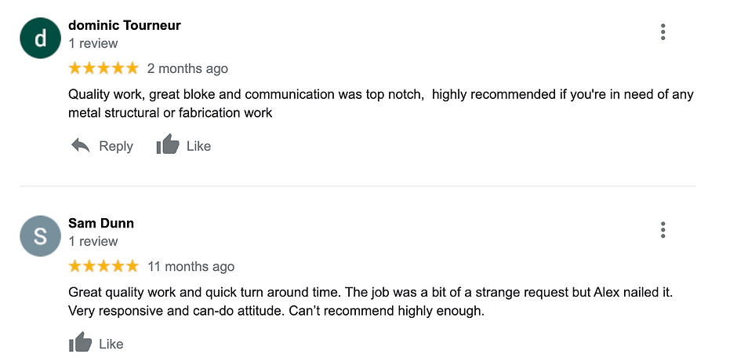Click the '11 months ago' timestamp
This screenshot has width=737, height=361.
click(191, 267)
